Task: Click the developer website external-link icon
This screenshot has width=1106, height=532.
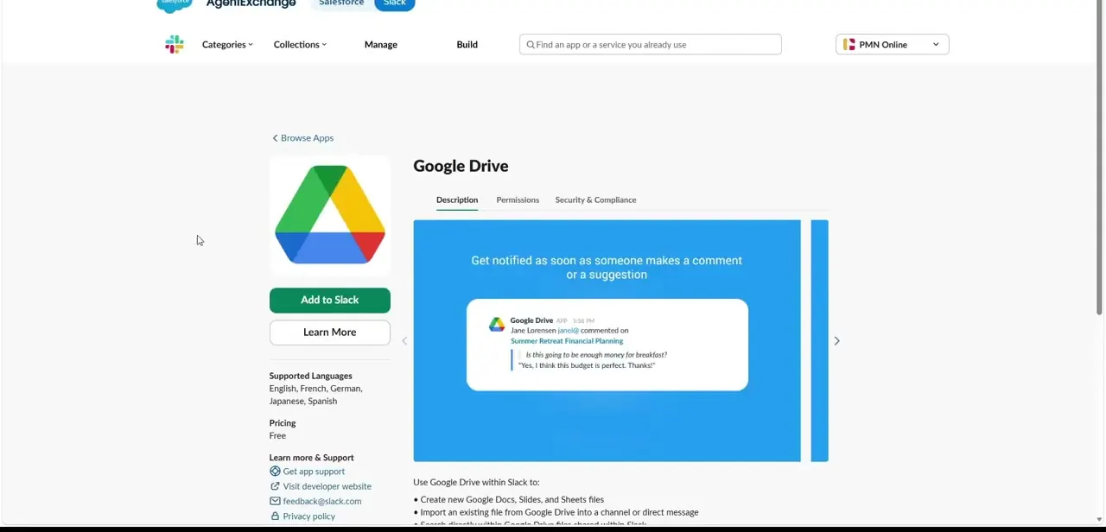Action: tap(275, 486)
